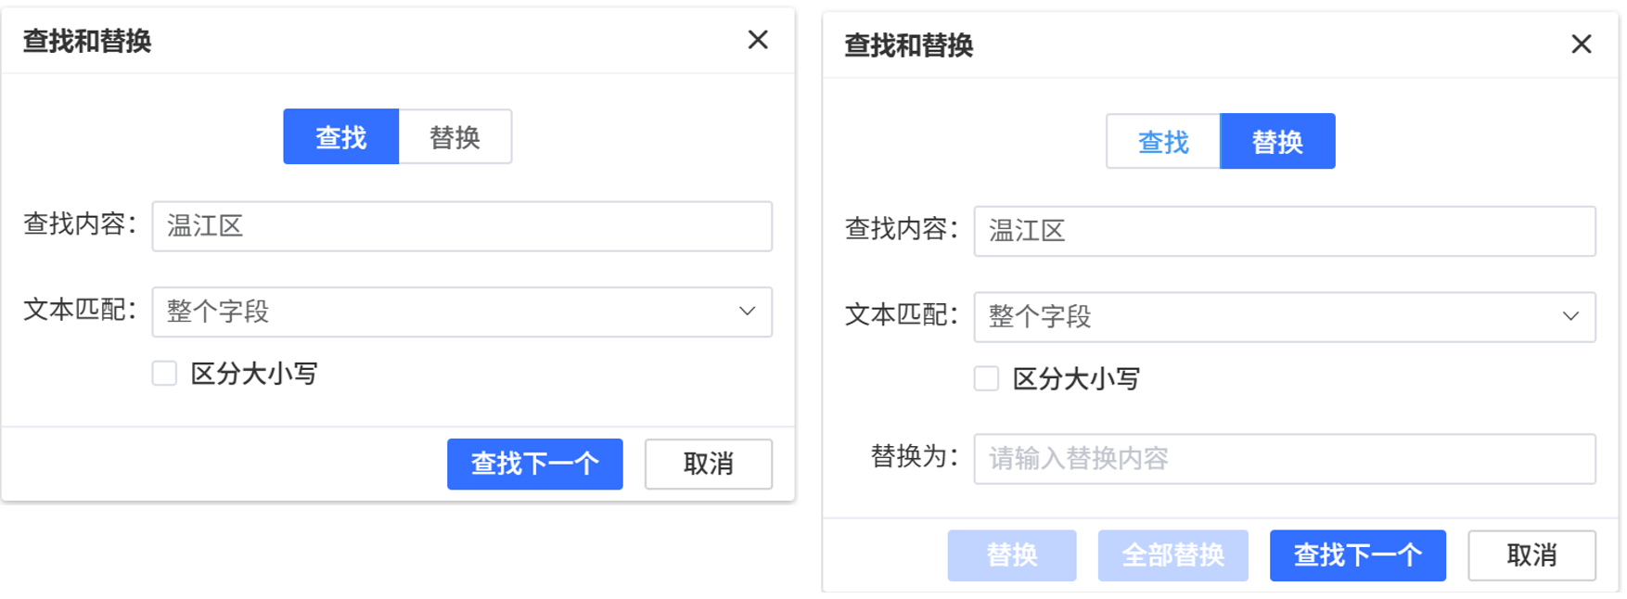Screen dimensions: 1627x599
Task: Click the 替换为 input field
Action: click(x=1284, y=459)
